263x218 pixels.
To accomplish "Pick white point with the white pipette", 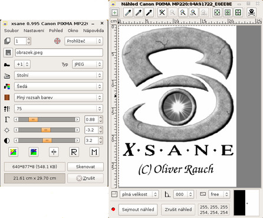I will point(128,12).
